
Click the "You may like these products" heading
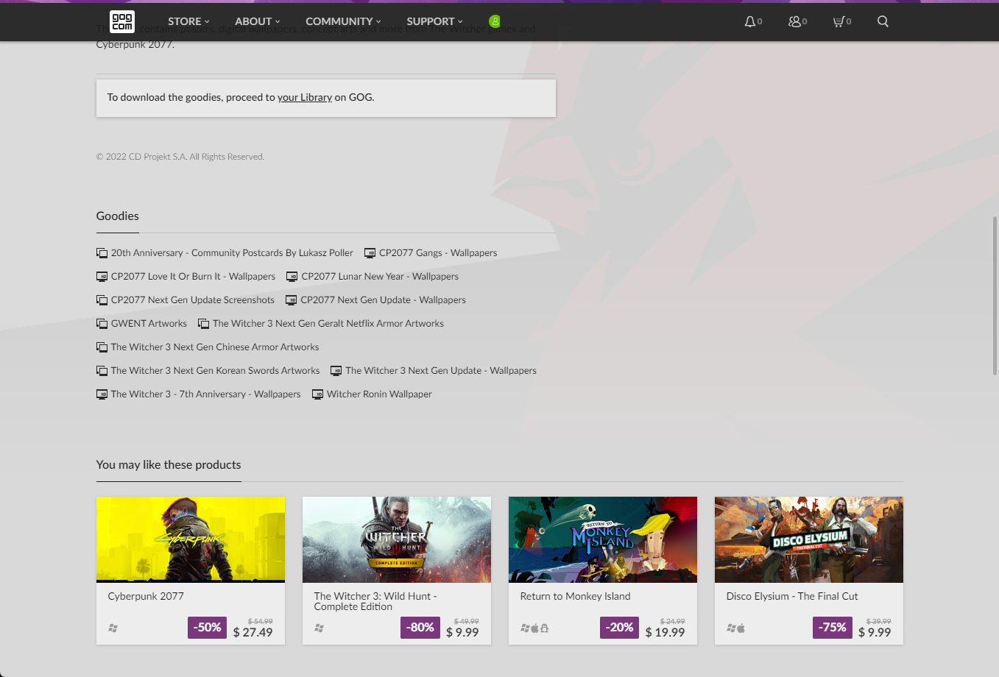pos(169,465)
